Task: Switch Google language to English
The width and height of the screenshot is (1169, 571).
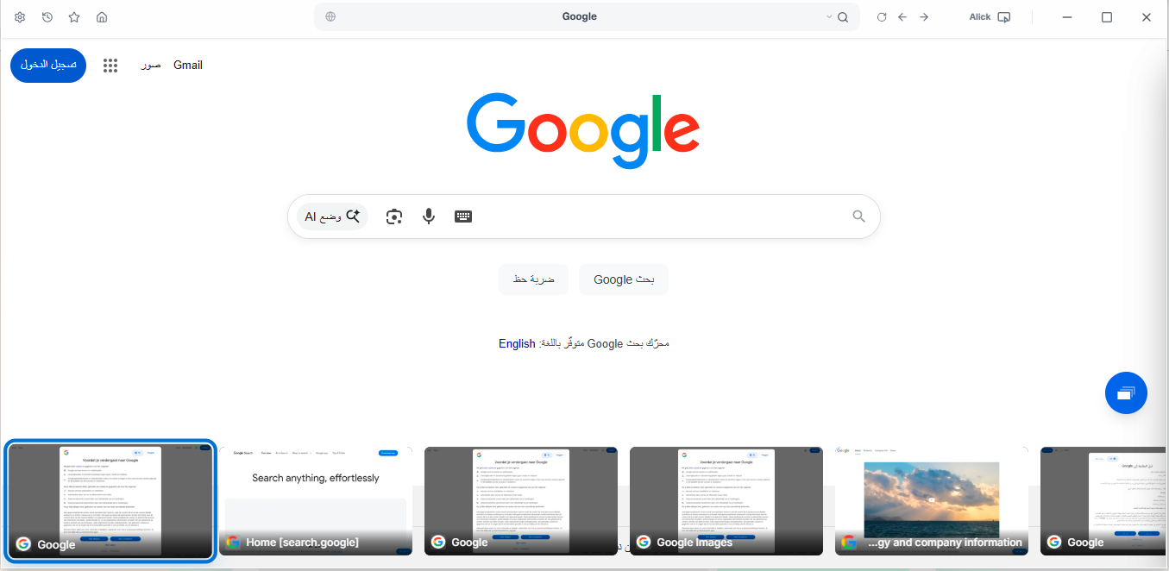Action: coord(517,344)
